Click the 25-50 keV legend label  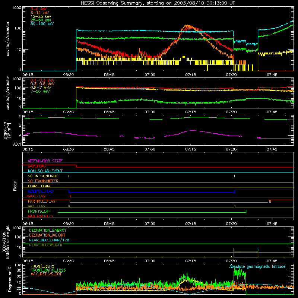(41, 20)
